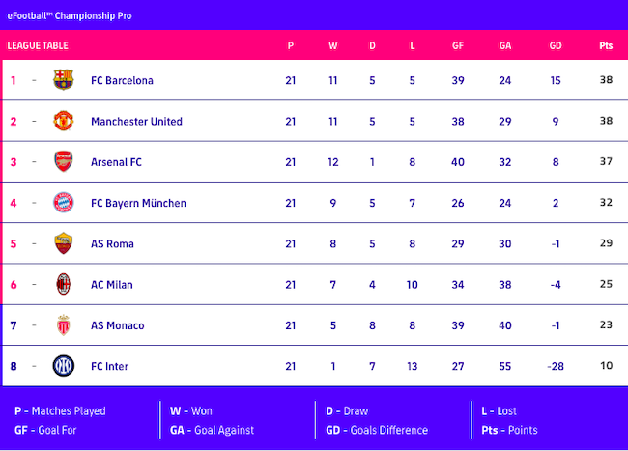Click the FC Inter club crest
This screenshot has width=628, height=451.
point(64,367)
